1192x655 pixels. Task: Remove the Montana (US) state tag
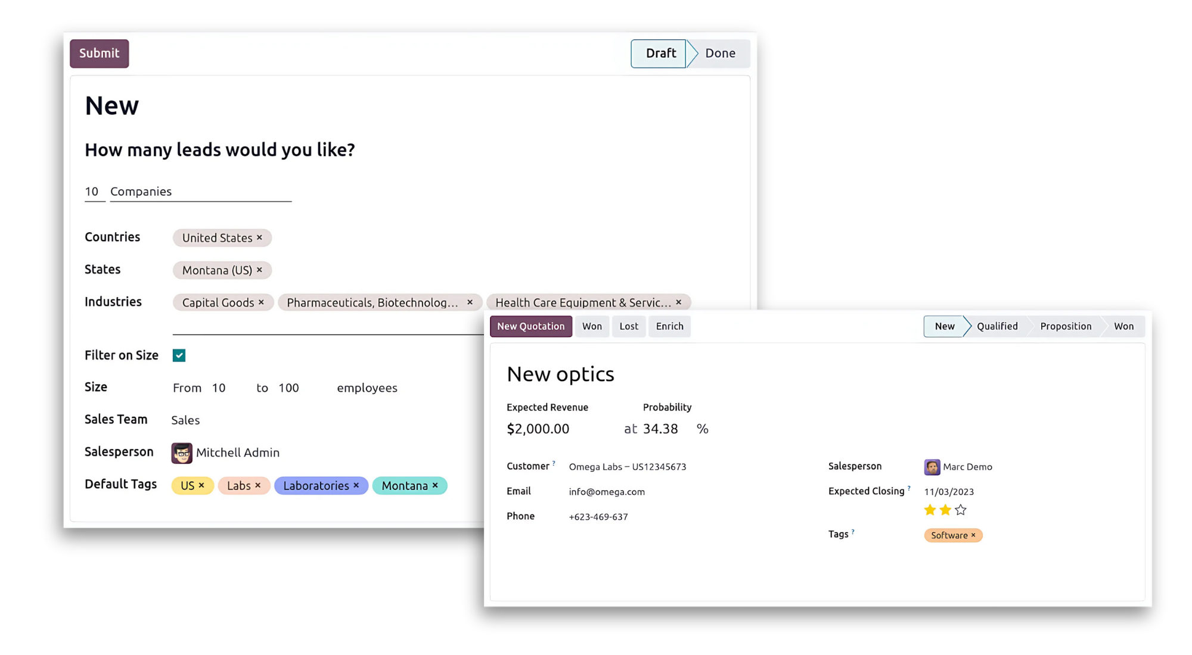click(259, 270)
